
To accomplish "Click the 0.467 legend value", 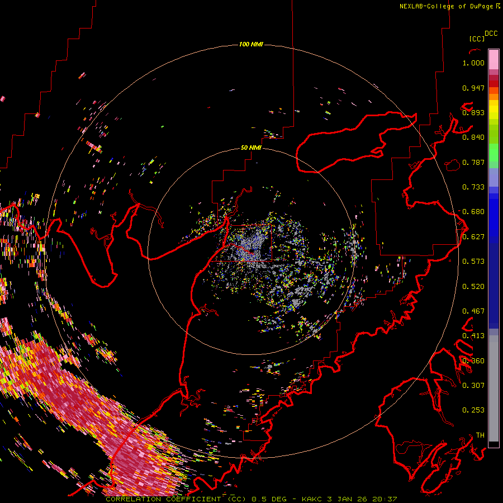I will [x=473, y=311].
